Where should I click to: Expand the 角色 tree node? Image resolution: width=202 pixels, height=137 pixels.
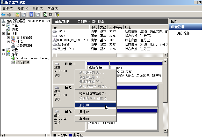click(3, 25)
